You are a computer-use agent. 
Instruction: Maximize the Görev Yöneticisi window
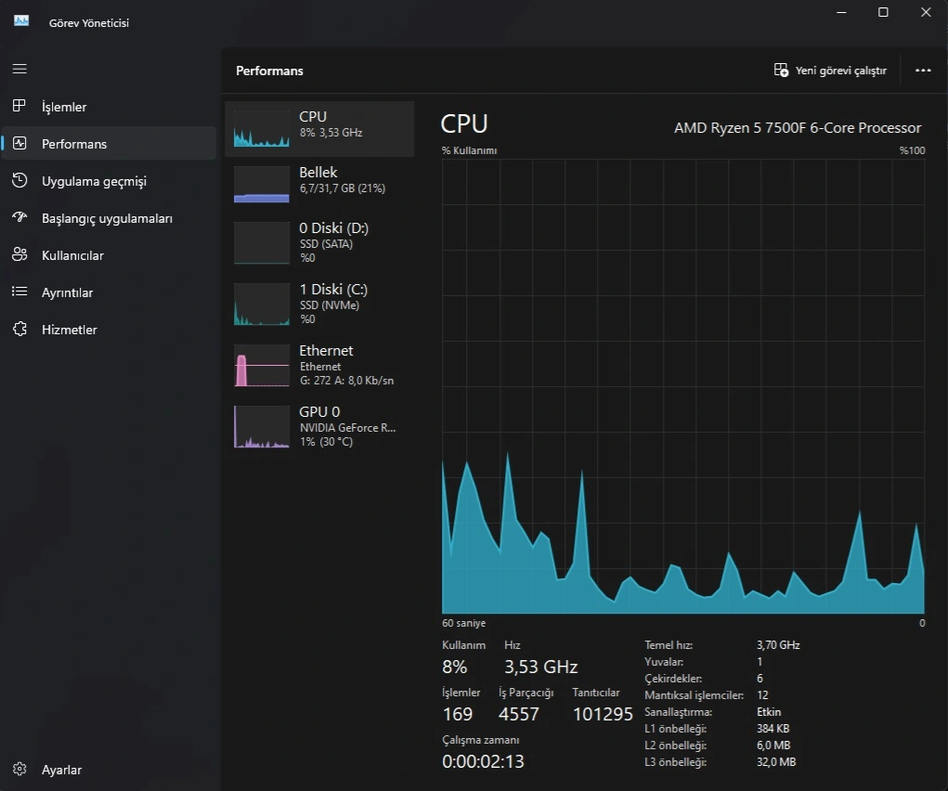(x=883, y=12)
